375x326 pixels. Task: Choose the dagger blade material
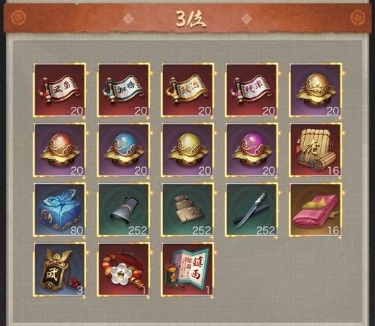pos(251,209)
